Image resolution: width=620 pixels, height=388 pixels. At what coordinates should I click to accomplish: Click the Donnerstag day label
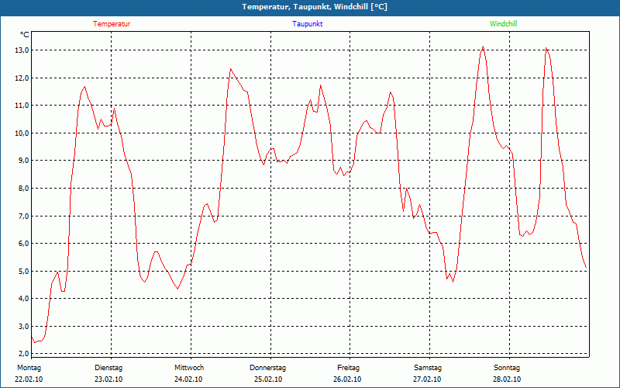tap(267, 368)
